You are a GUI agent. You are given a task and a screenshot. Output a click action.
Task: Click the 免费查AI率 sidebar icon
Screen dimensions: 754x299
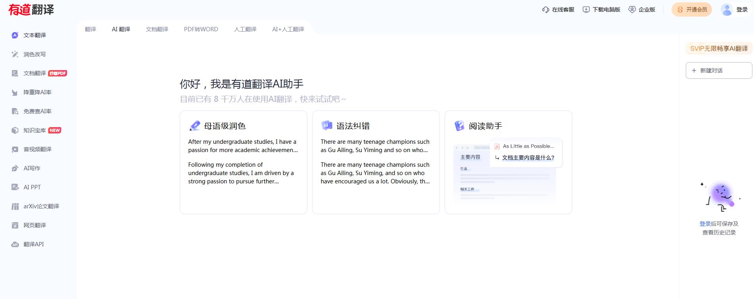point(15,111)
